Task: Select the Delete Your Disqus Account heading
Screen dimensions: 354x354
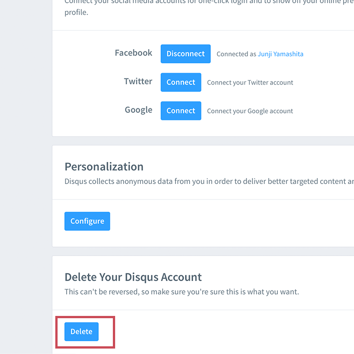Action: pos(133,277)
